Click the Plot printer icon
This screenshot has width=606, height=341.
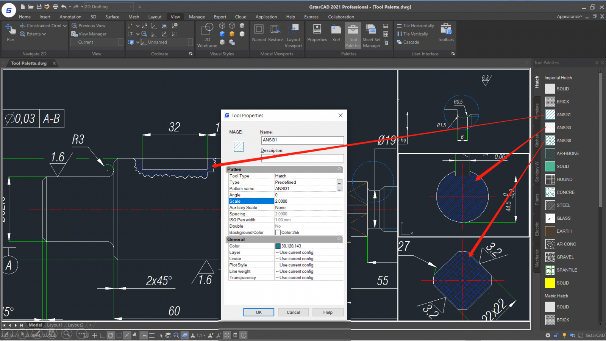pos(55,7)
